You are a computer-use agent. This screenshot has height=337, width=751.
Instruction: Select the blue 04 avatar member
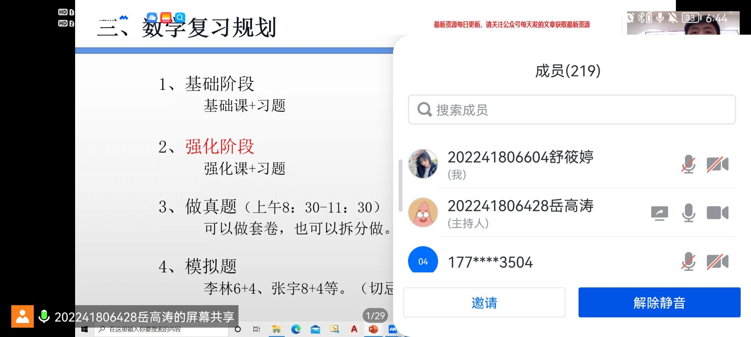point(423,261)
